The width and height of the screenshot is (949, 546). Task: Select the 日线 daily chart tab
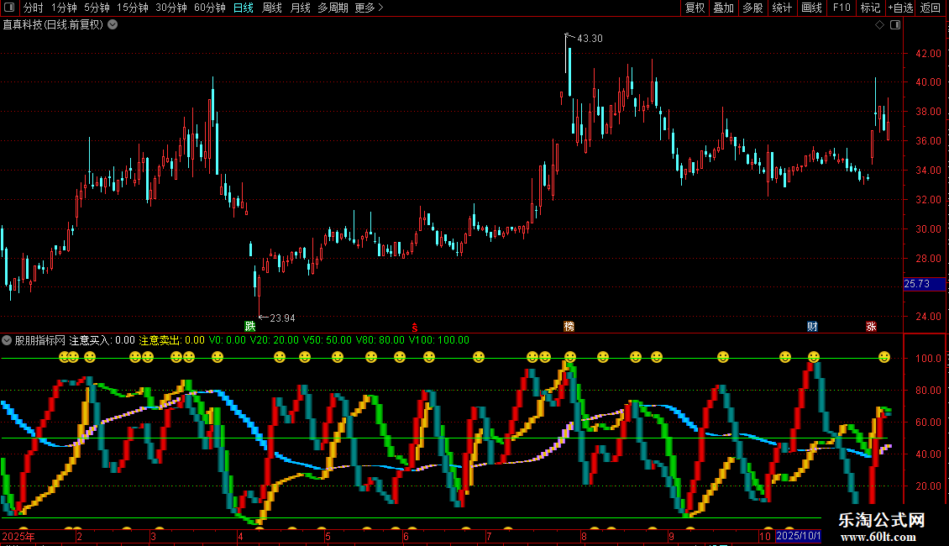tap(244, 8)
